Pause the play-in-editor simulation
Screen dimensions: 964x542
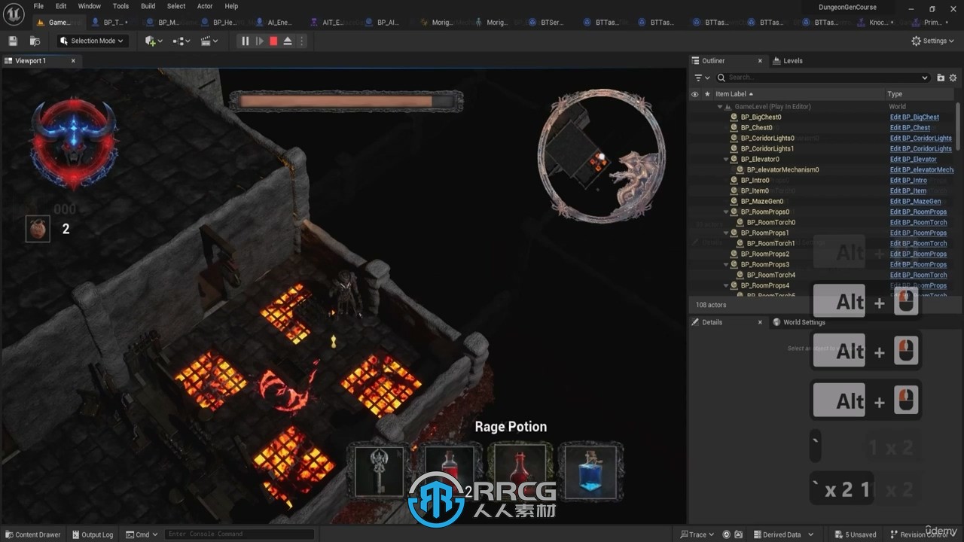pyautogui.click(x=245, y=41)
